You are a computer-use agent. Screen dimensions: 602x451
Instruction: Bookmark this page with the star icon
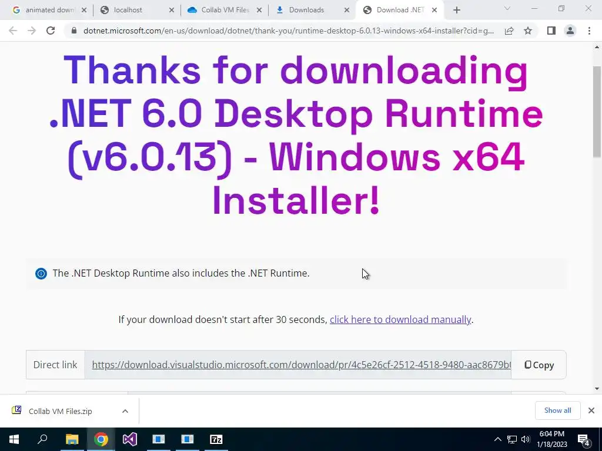(x=528, y=31)
